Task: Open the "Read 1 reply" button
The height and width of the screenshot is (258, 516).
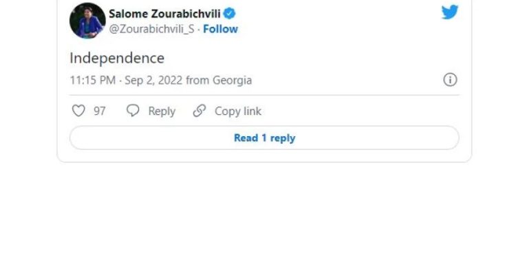Action: (264, 138)
